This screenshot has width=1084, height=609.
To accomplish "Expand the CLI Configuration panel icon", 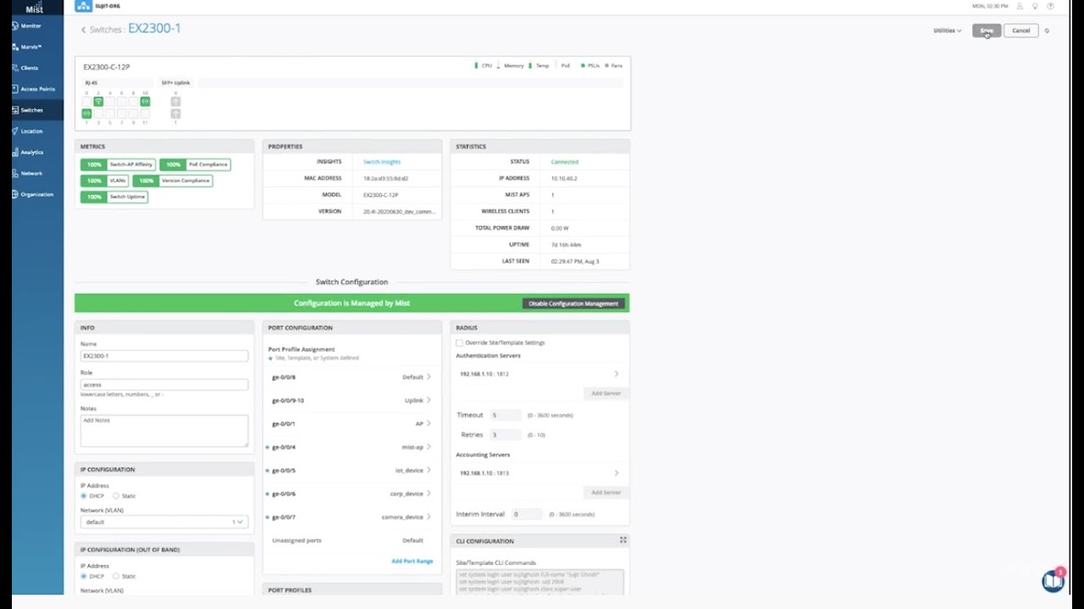I will pos(623,540).
